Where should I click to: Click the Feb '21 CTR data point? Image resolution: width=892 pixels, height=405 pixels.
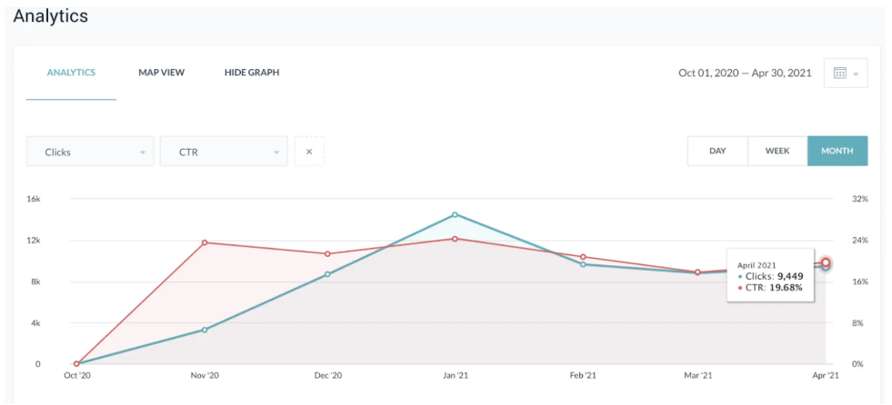coord(583,257)
